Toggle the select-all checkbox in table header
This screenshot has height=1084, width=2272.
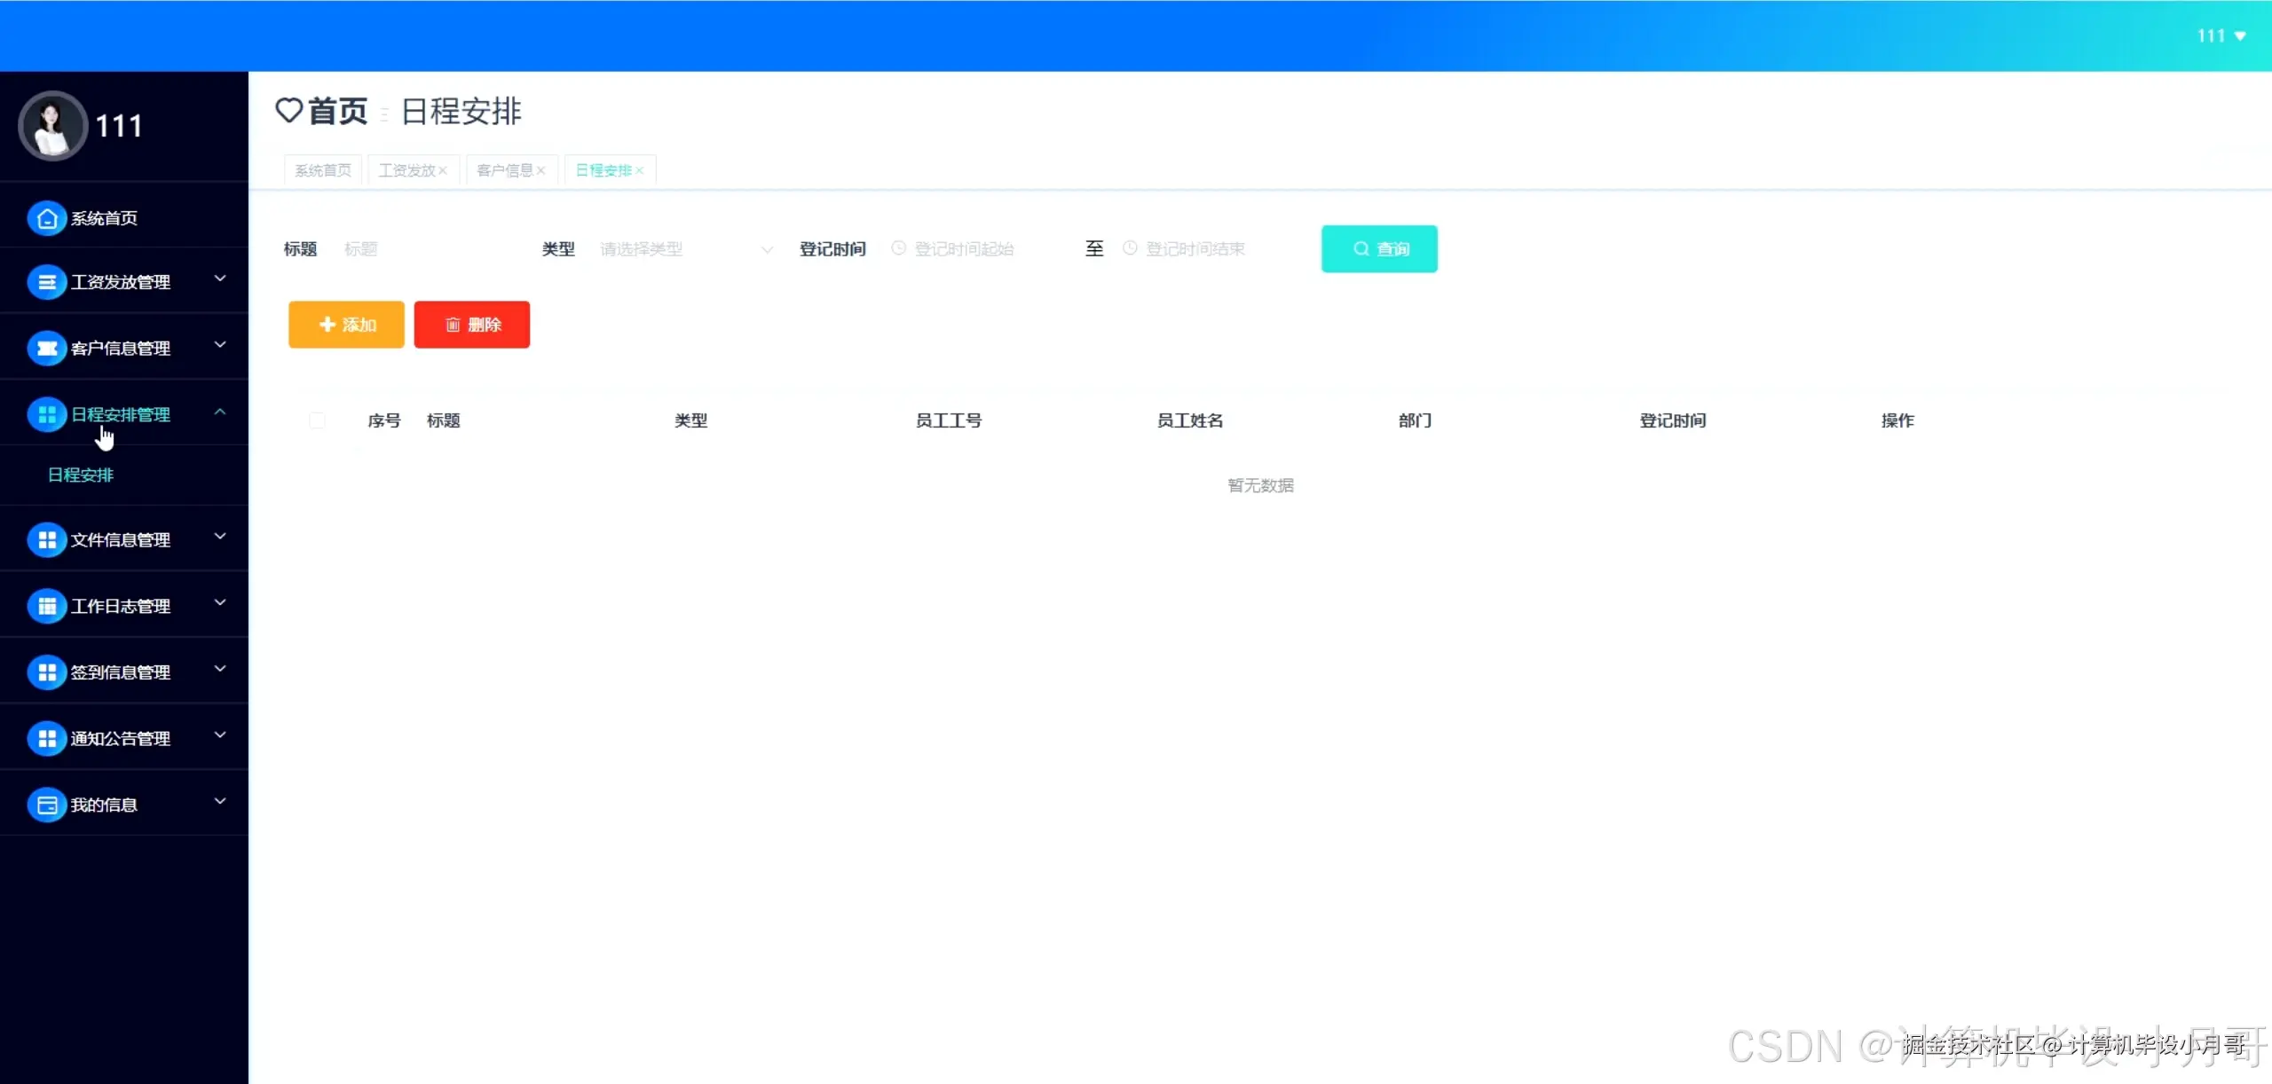pos(317,420)
